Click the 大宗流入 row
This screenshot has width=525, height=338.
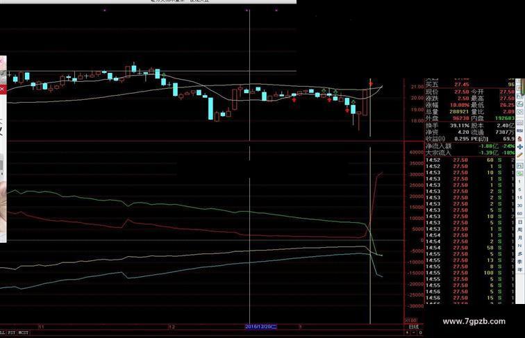click(470, 153)
